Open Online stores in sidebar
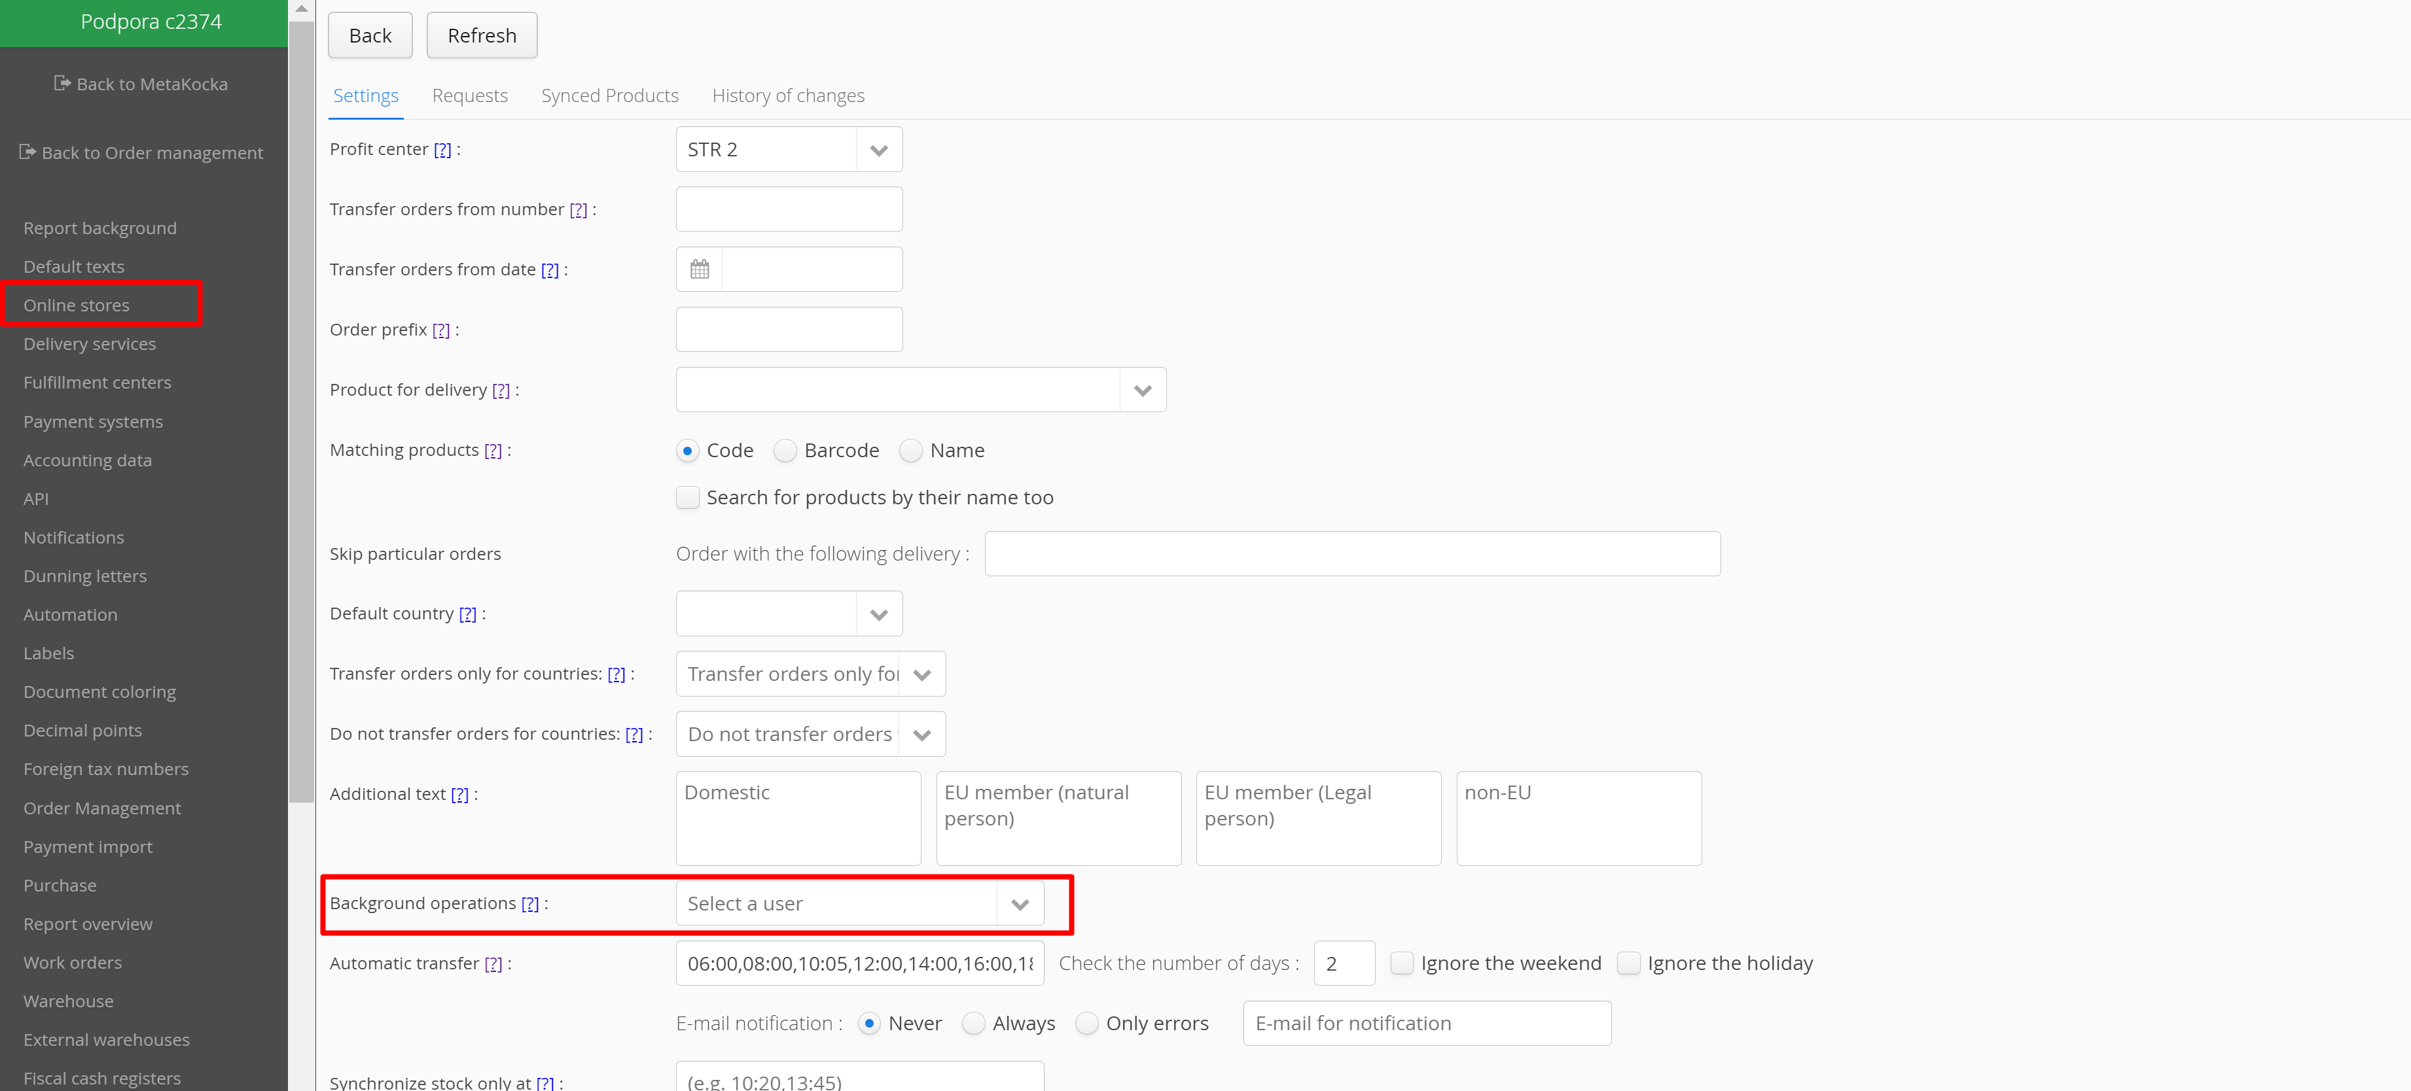This screenshot has height=1091, width=2411. coord(77,305)
